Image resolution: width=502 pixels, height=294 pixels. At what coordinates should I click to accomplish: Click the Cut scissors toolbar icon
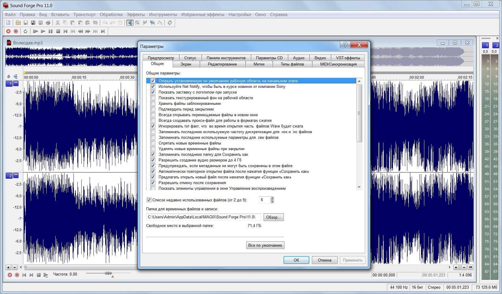(x=58, y=23)
